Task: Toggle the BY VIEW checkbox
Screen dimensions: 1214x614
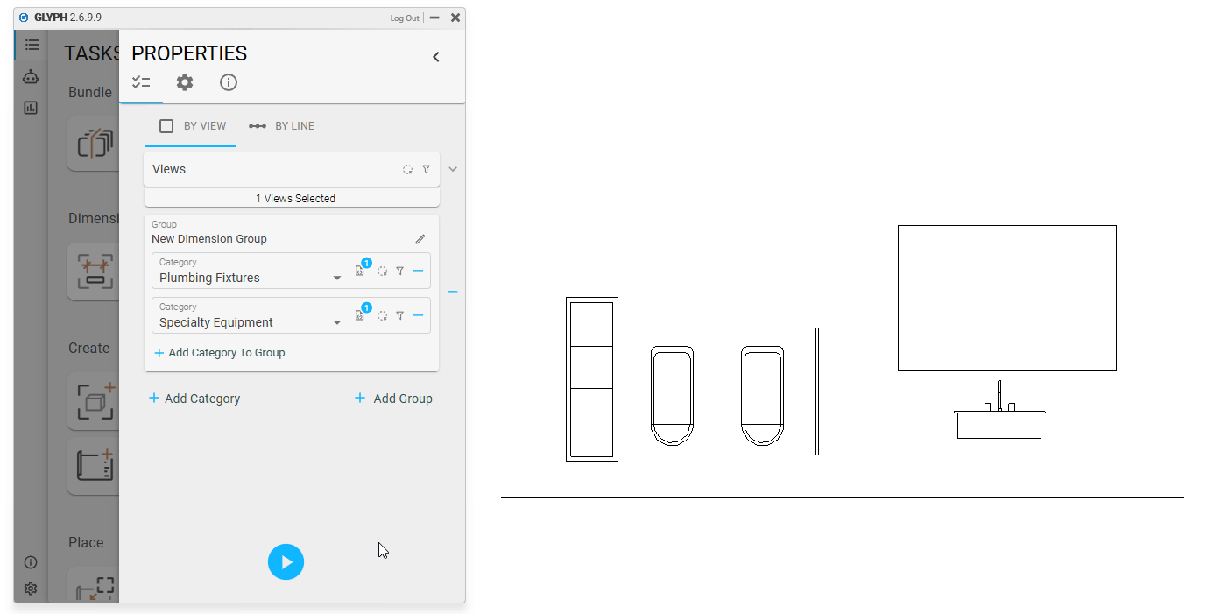Action: [166, 126]
